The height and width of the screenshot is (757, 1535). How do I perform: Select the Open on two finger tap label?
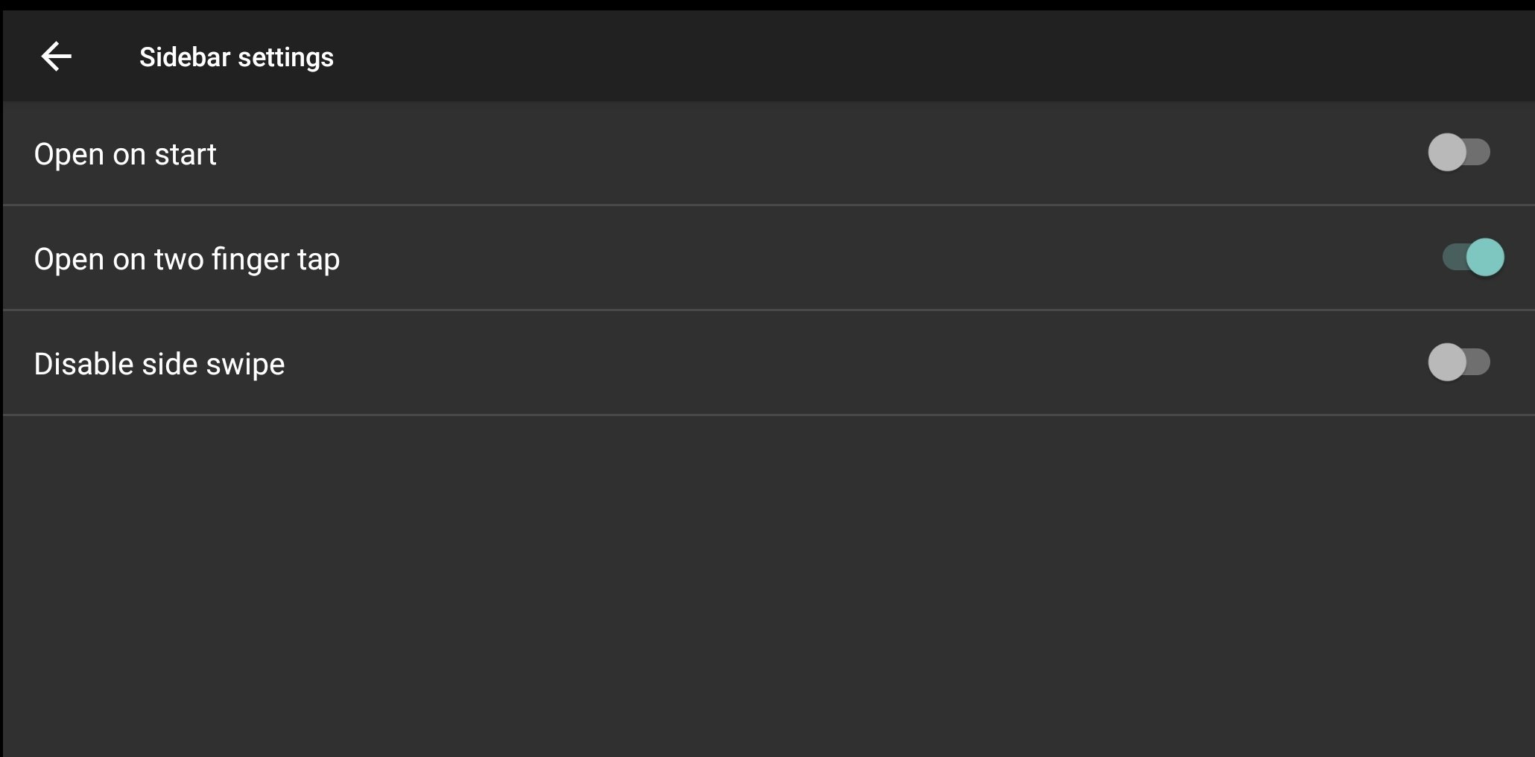[187, 259]
